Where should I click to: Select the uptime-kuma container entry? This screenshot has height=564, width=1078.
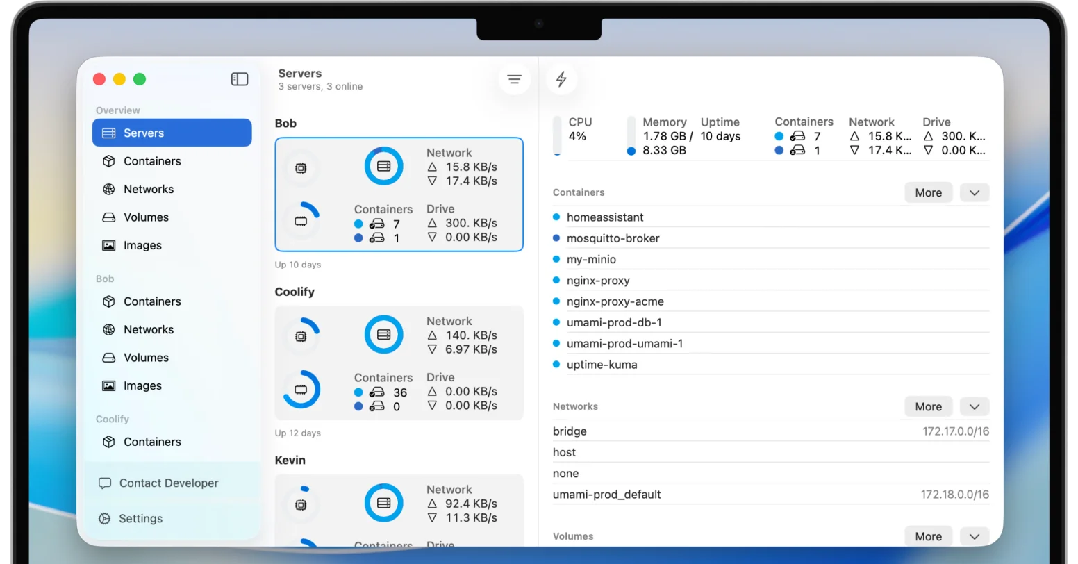pos(602,364)
